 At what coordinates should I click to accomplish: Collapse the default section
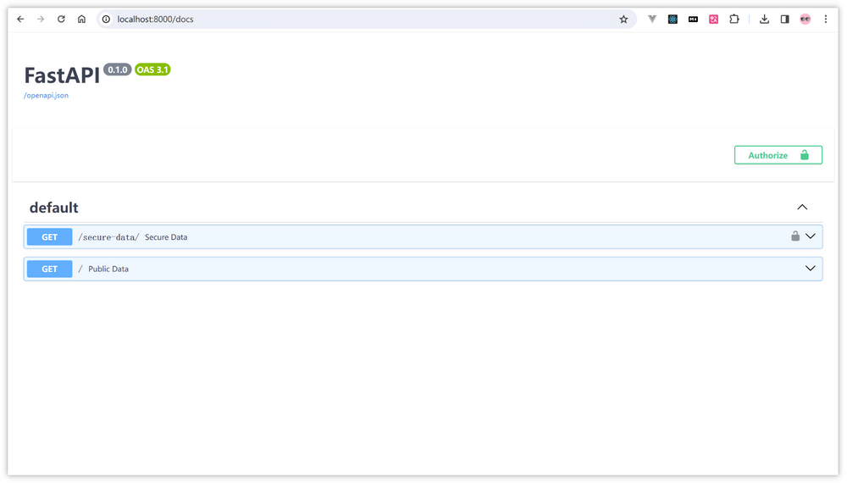click(802, 208)
